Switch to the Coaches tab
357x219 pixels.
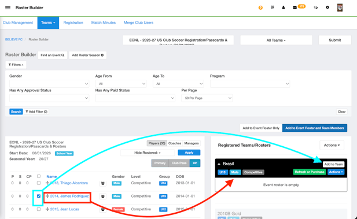(175, 143)
